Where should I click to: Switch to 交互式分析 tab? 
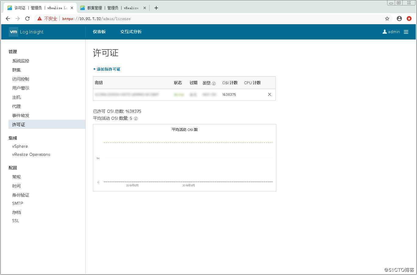tap(131, 32)
